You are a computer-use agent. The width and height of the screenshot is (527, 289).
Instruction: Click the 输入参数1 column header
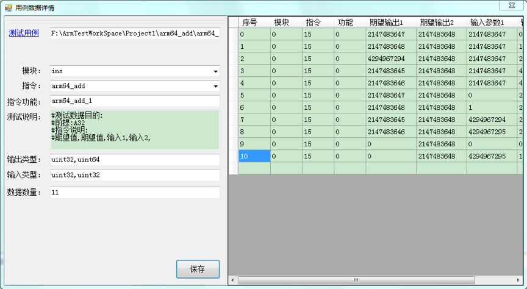(491, 22)
